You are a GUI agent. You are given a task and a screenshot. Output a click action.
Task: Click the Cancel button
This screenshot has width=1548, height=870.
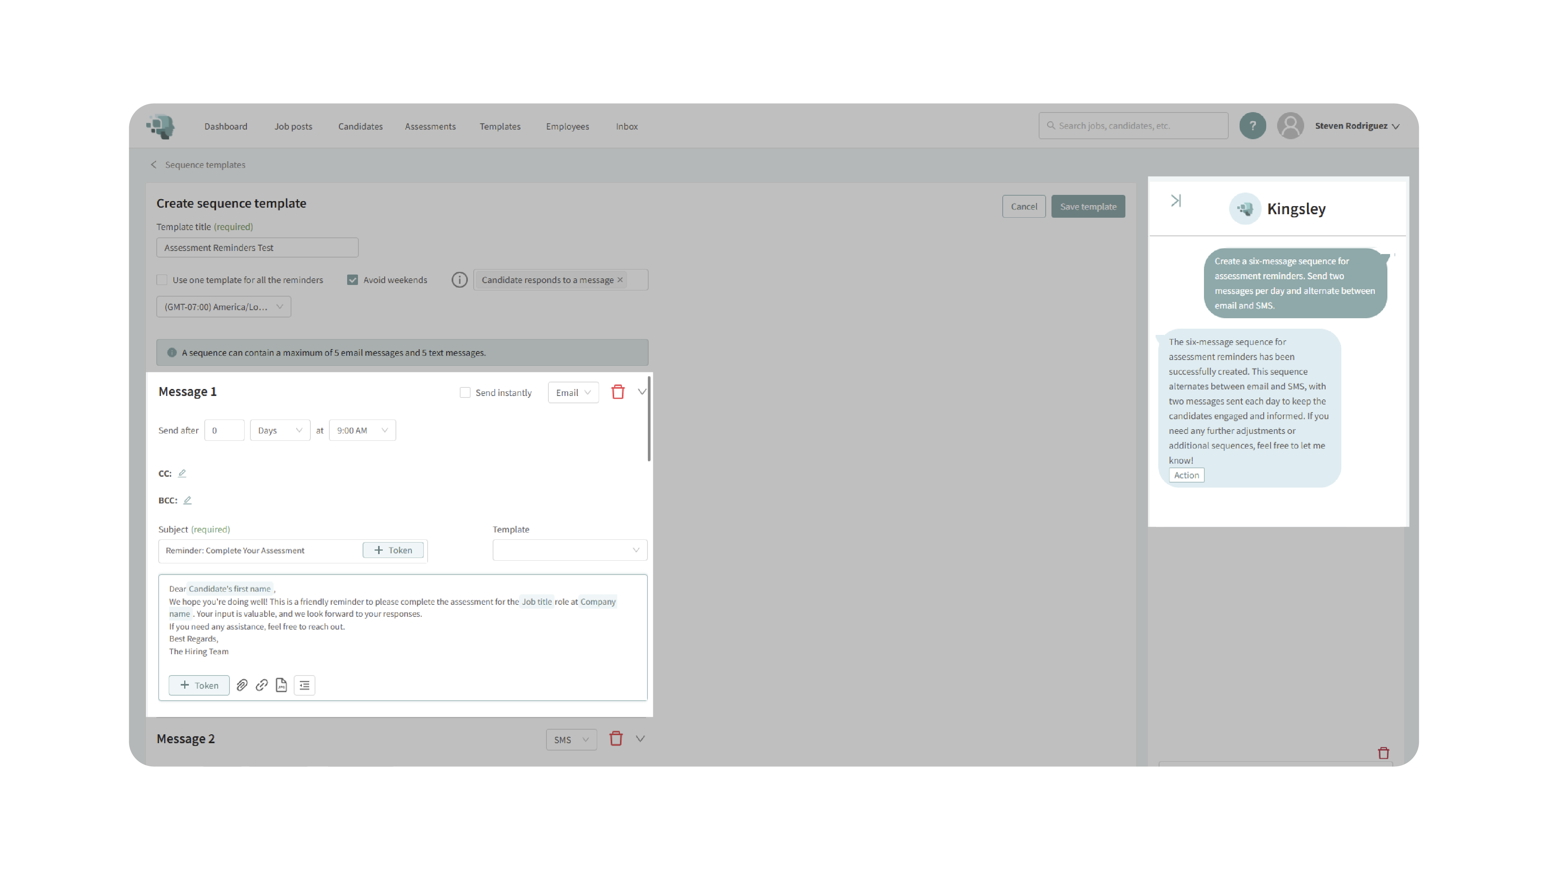click(x=1023, y=206)
